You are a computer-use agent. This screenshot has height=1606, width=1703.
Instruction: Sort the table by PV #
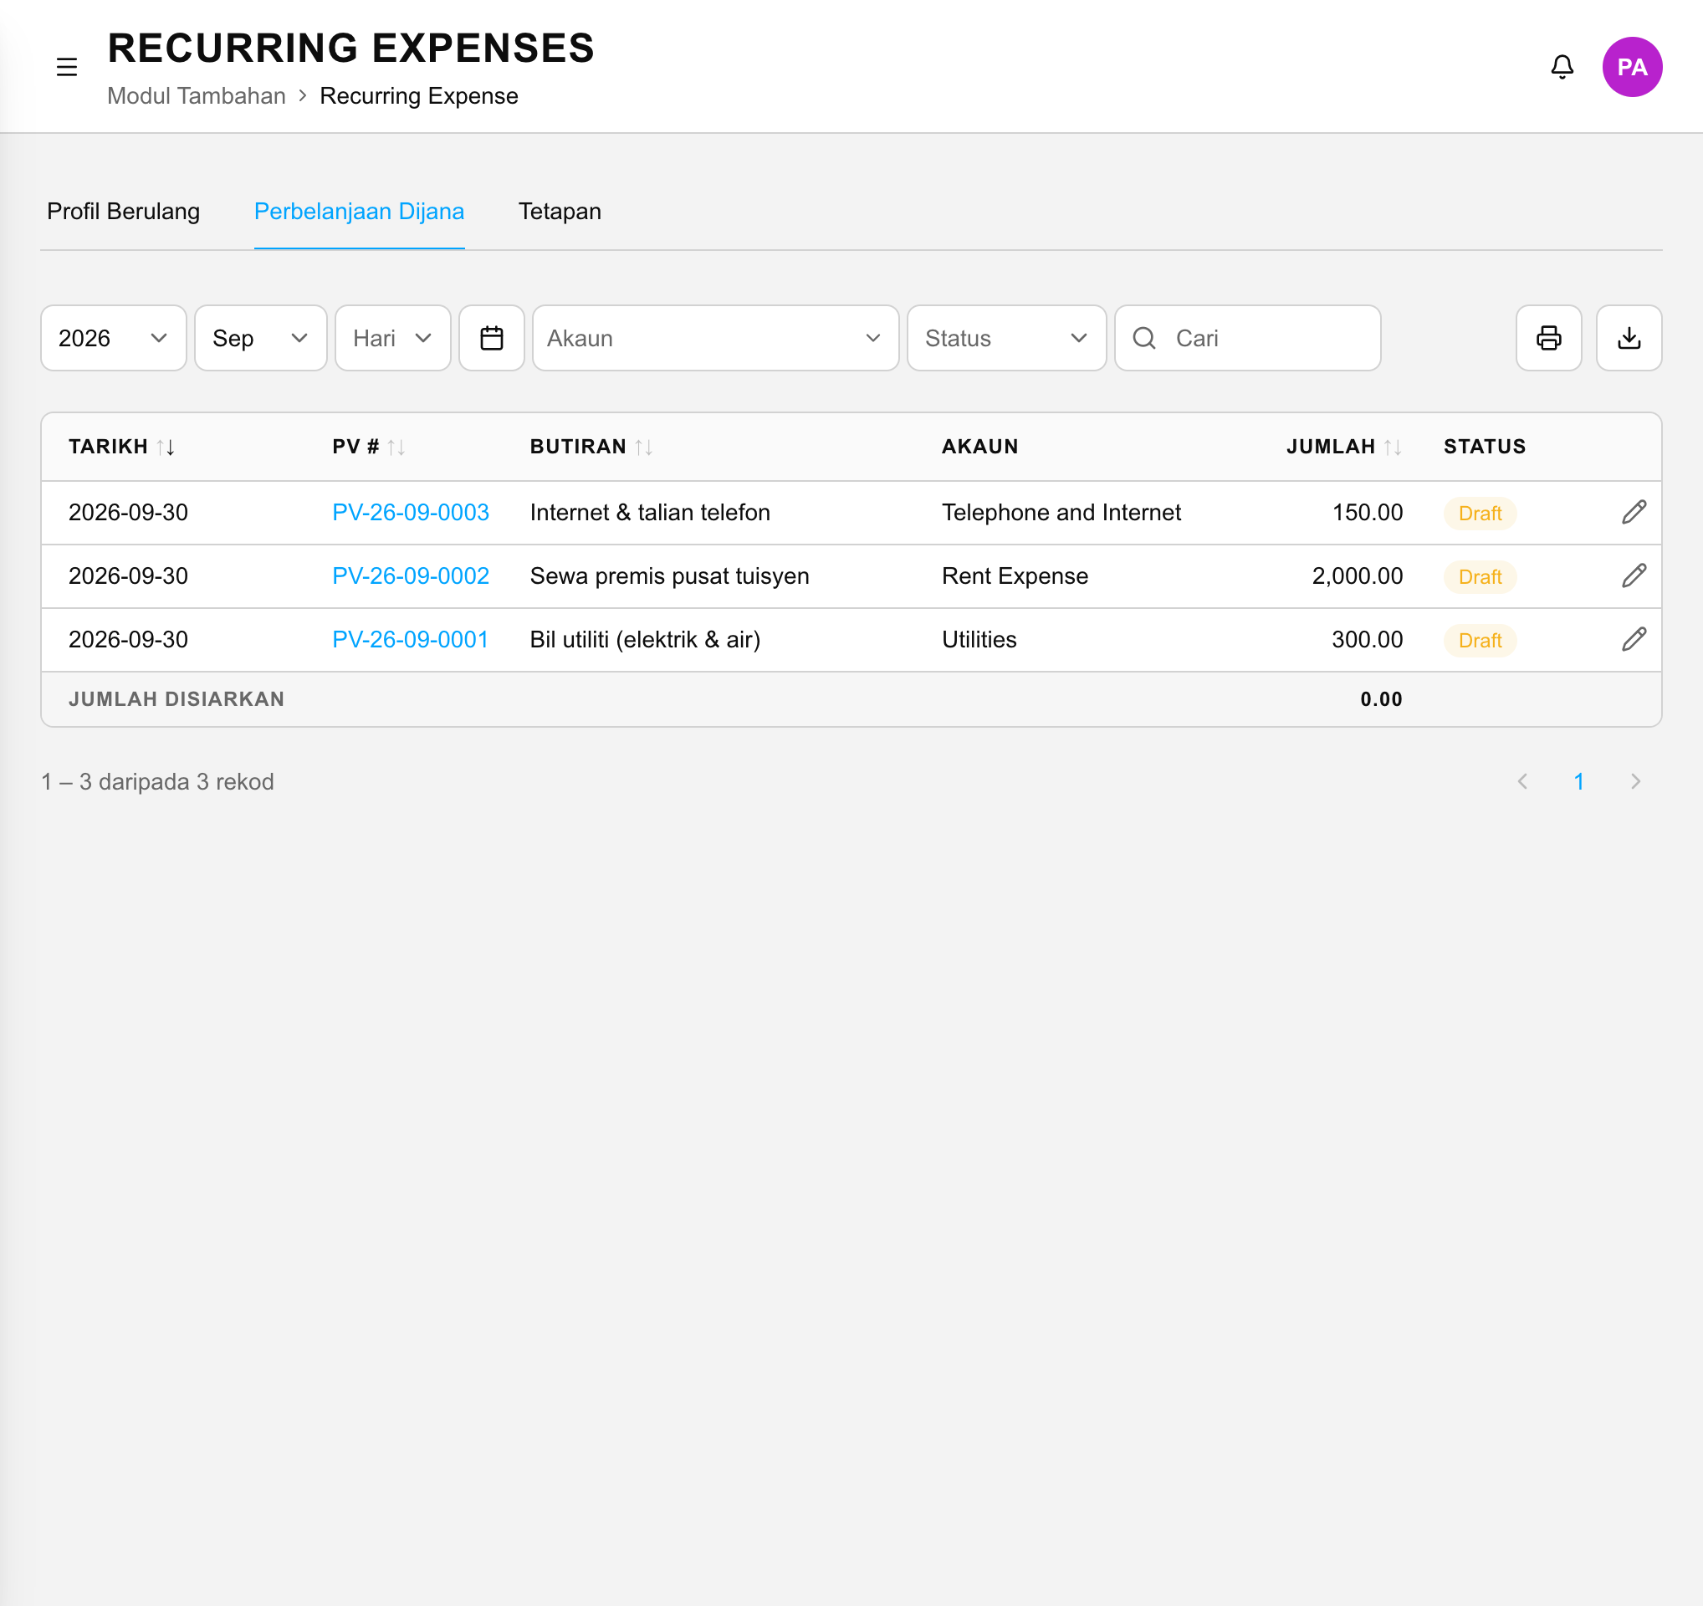coord(396,448)
